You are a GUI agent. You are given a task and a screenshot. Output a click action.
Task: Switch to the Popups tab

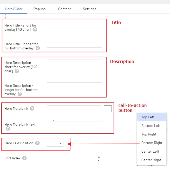tap(40, 9)
